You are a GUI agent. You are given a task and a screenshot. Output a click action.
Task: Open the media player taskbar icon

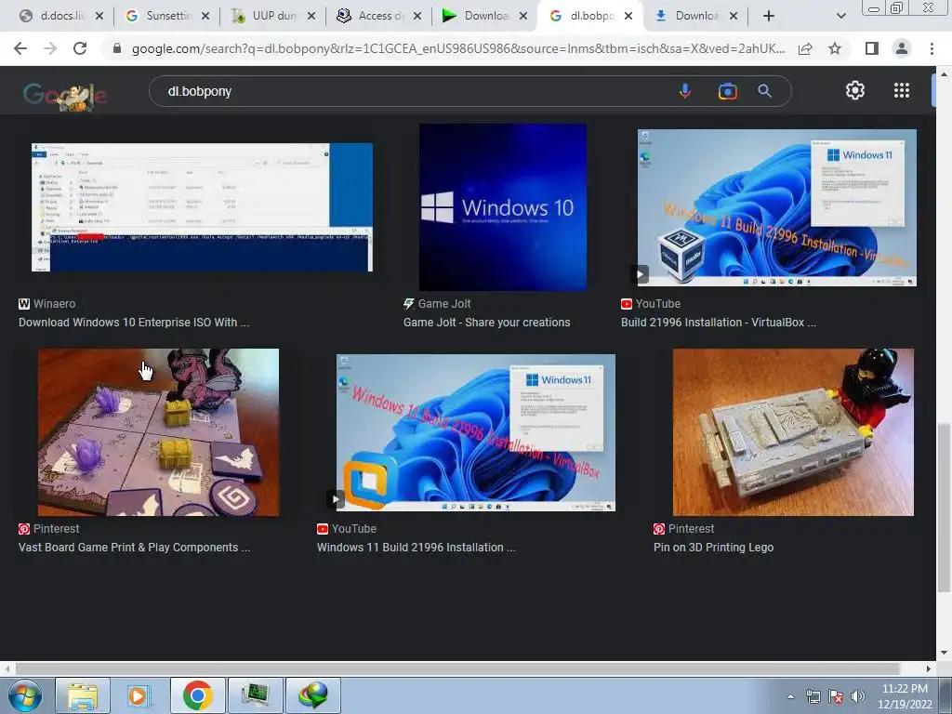[139, 695]
